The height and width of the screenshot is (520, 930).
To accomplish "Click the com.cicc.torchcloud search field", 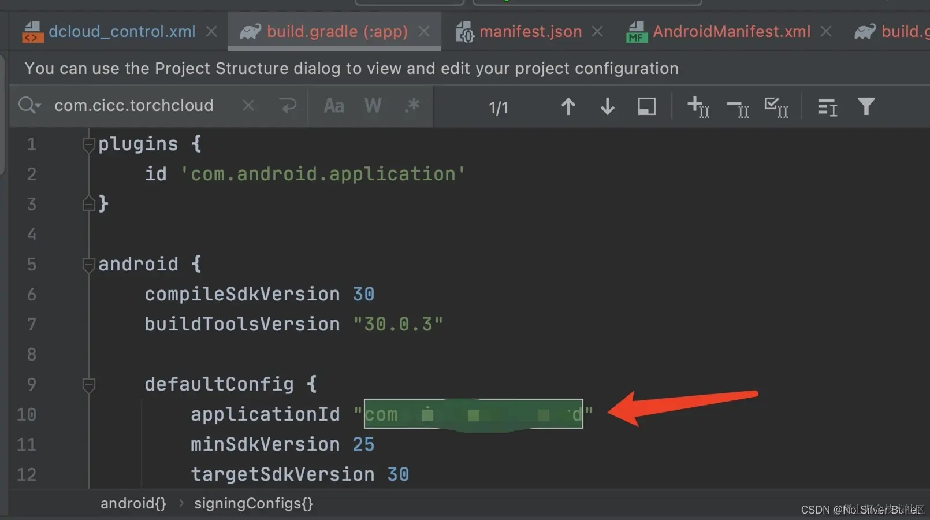I will 134,106.
